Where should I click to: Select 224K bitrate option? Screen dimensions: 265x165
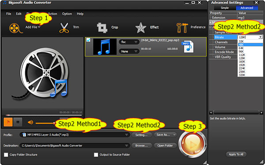tap(250, 68)
